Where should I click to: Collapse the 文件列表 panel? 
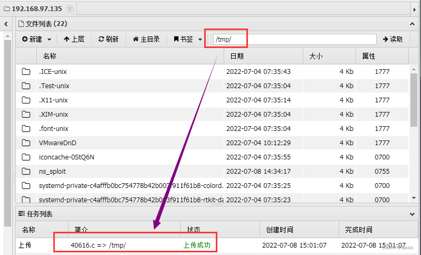click(412, 24)
